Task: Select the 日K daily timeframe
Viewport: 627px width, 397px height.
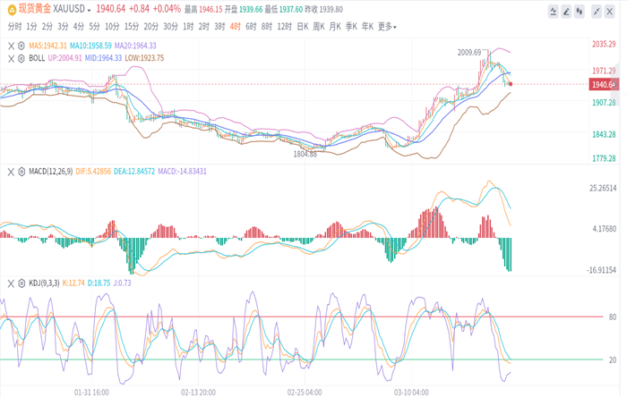Action: (303, 26)
